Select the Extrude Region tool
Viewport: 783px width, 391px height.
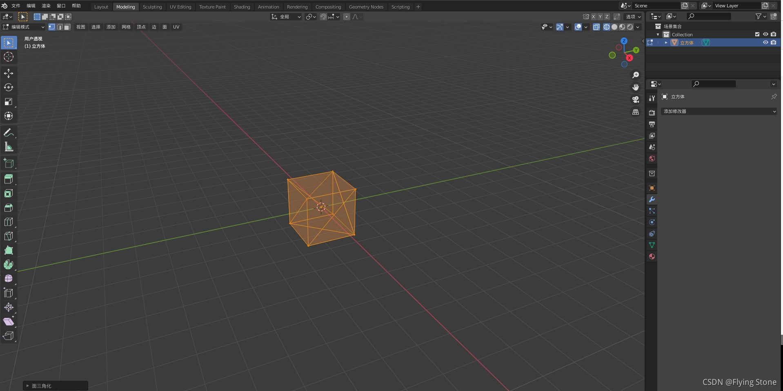point(9,179)
